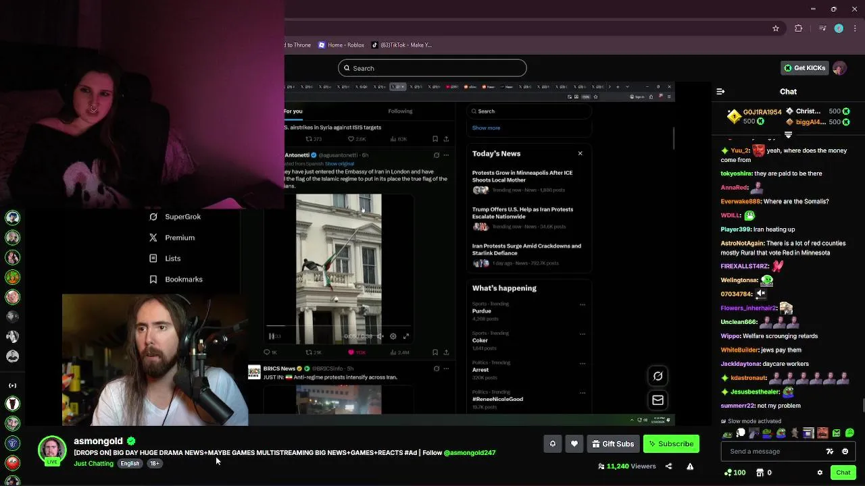Open more options for Arrest trend

583,363
